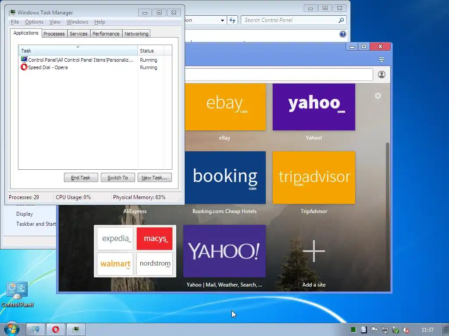
Task: Open the purple yahoo.com speed dial tile
Action: pos(314,107)
